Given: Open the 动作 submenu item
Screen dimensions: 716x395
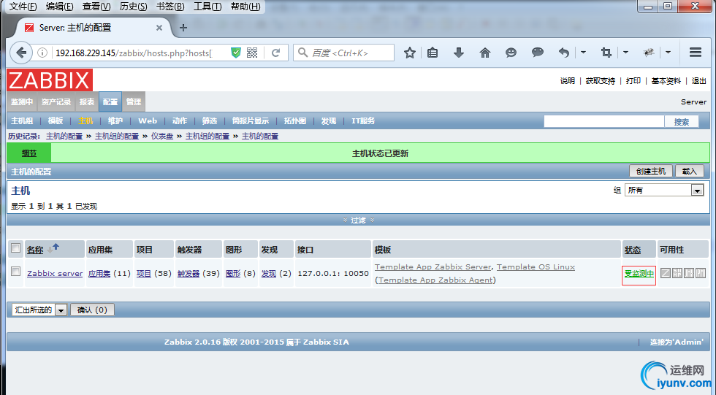Looking at the screenshot, I should (x=180, y=121).
